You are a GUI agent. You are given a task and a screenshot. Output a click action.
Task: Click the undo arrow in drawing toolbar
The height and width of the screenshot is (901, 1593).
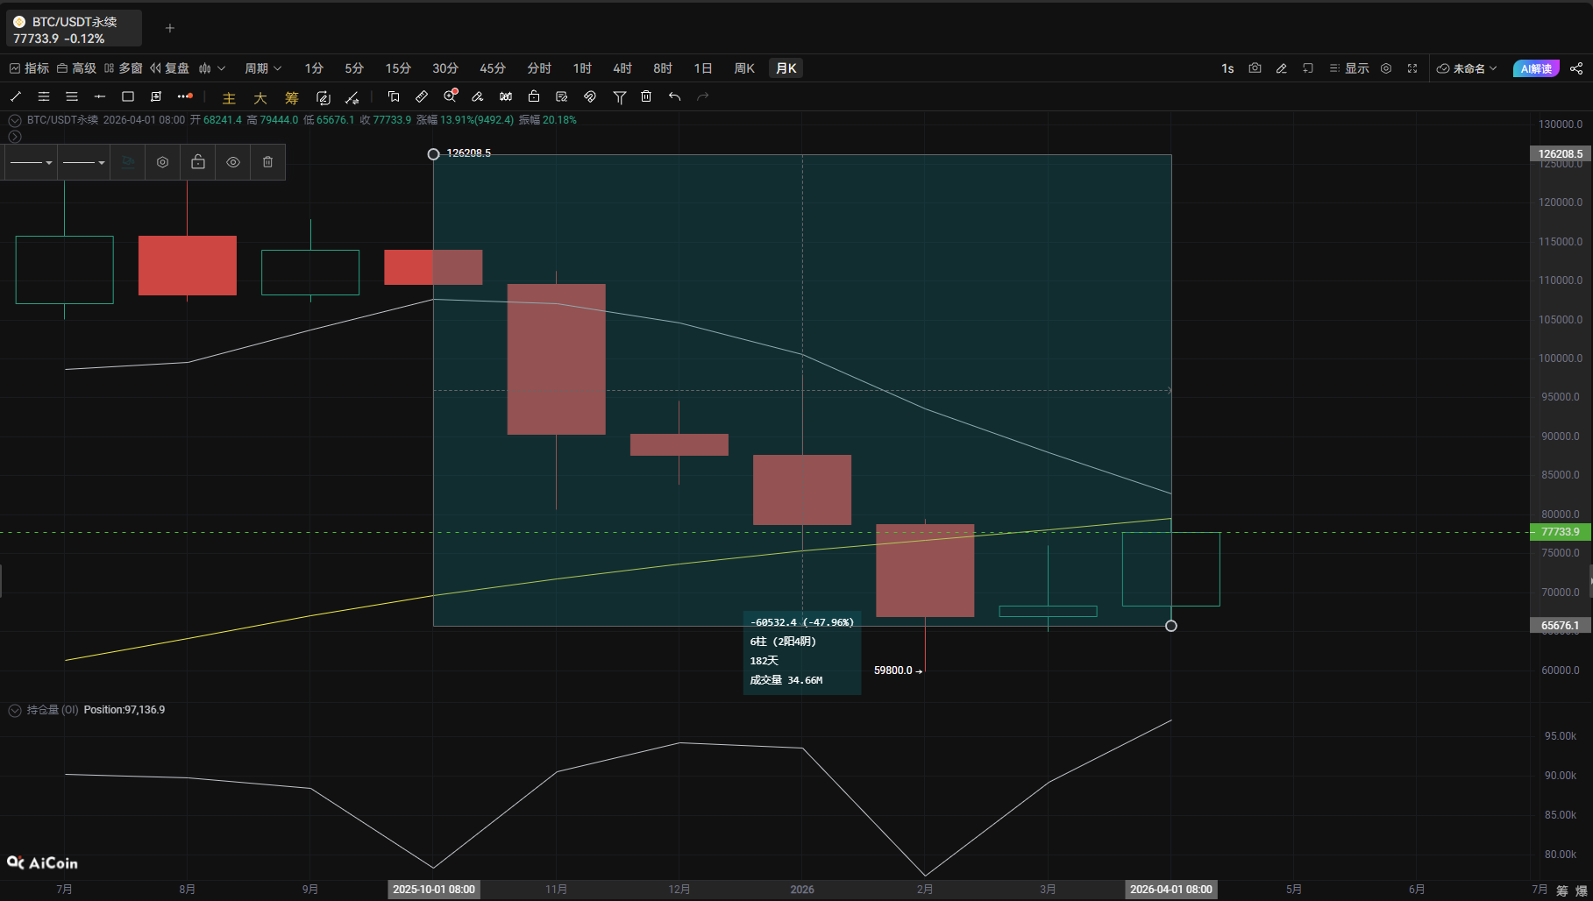(x=674, y=96)
